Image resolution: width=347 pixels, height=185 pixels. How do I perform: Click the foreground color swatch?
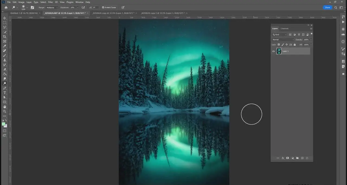point(4,124)
